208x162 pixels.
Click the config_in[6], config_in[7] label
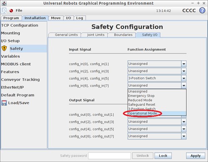pyautogui.click(x=89, y=86)
